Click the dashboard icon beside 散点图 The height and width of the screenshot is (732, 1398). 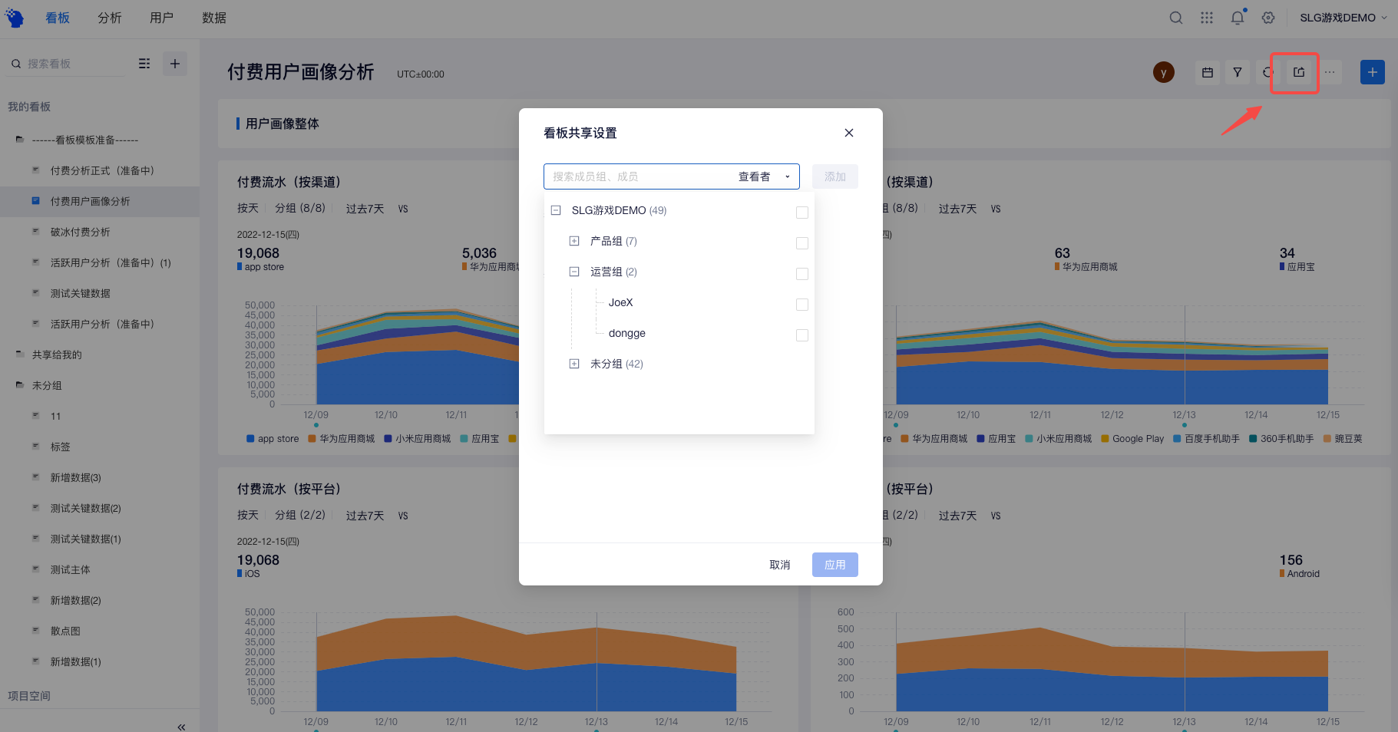[x=35, y=630]
